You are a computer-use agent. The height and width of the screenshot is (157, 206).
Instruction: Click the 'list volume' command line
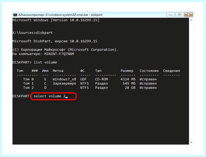(x=35, y=62)
